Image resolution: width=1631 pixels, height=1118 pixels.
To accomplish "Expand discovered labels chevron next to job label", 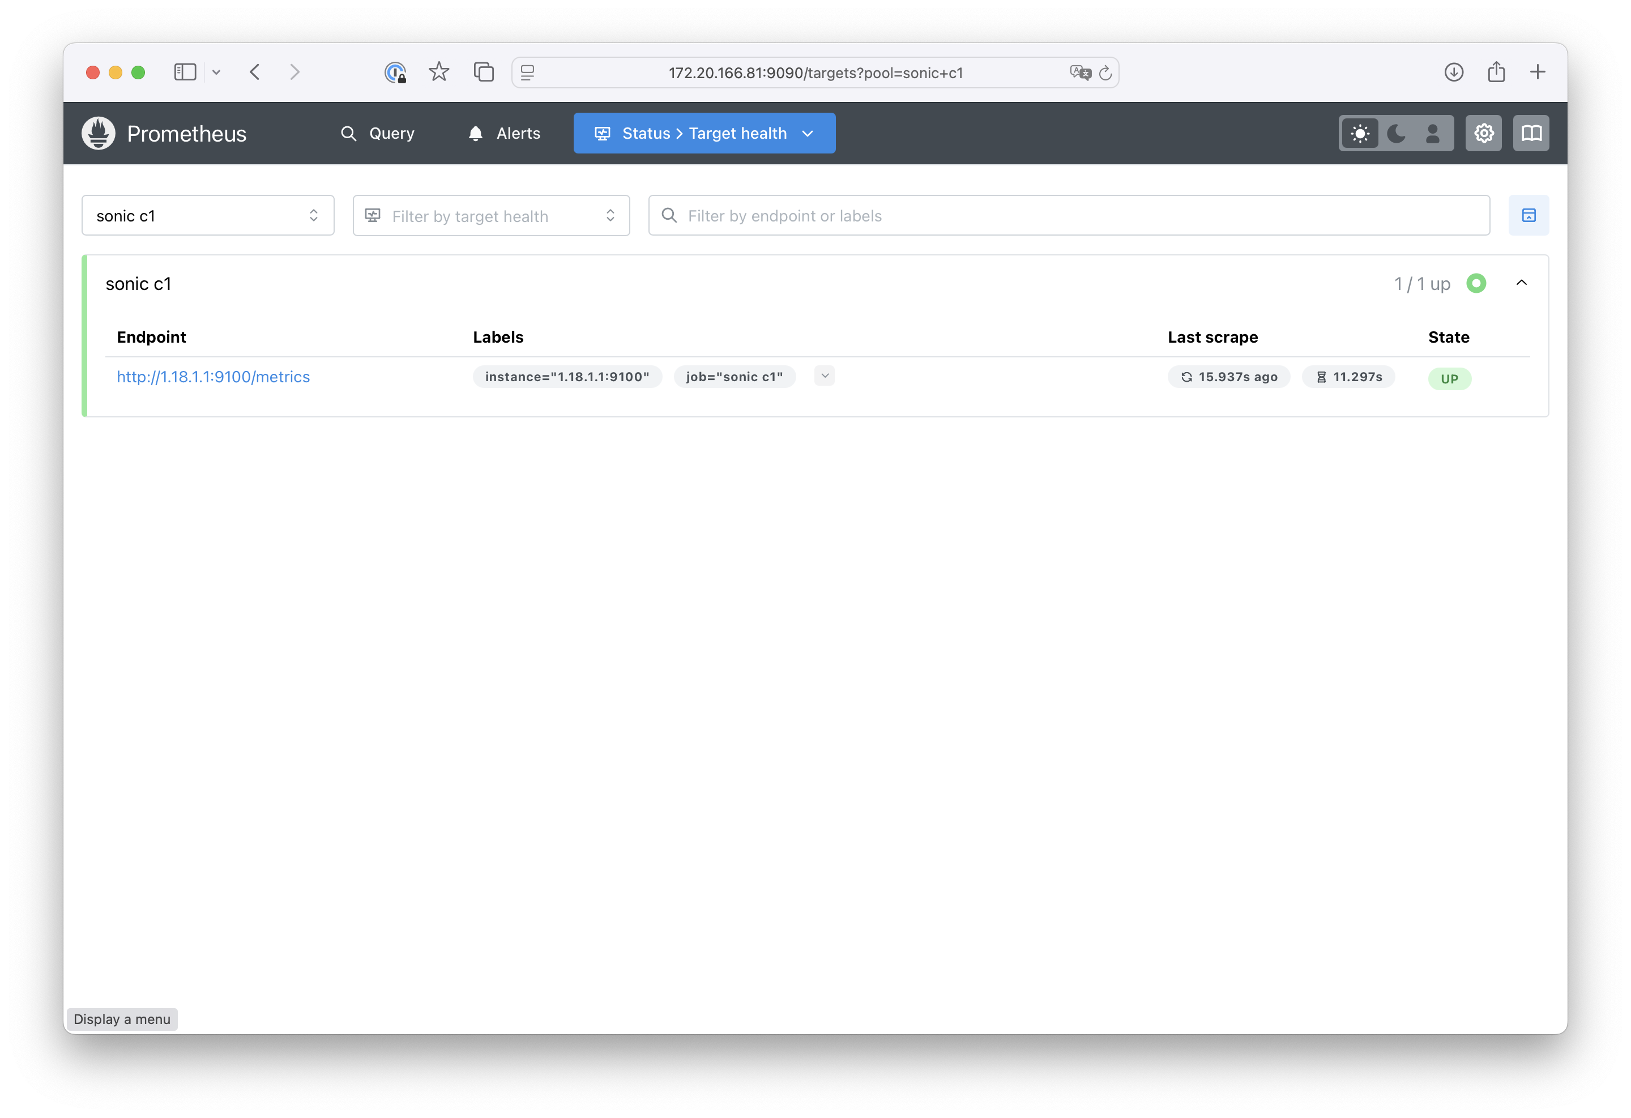I will [825, 376].
